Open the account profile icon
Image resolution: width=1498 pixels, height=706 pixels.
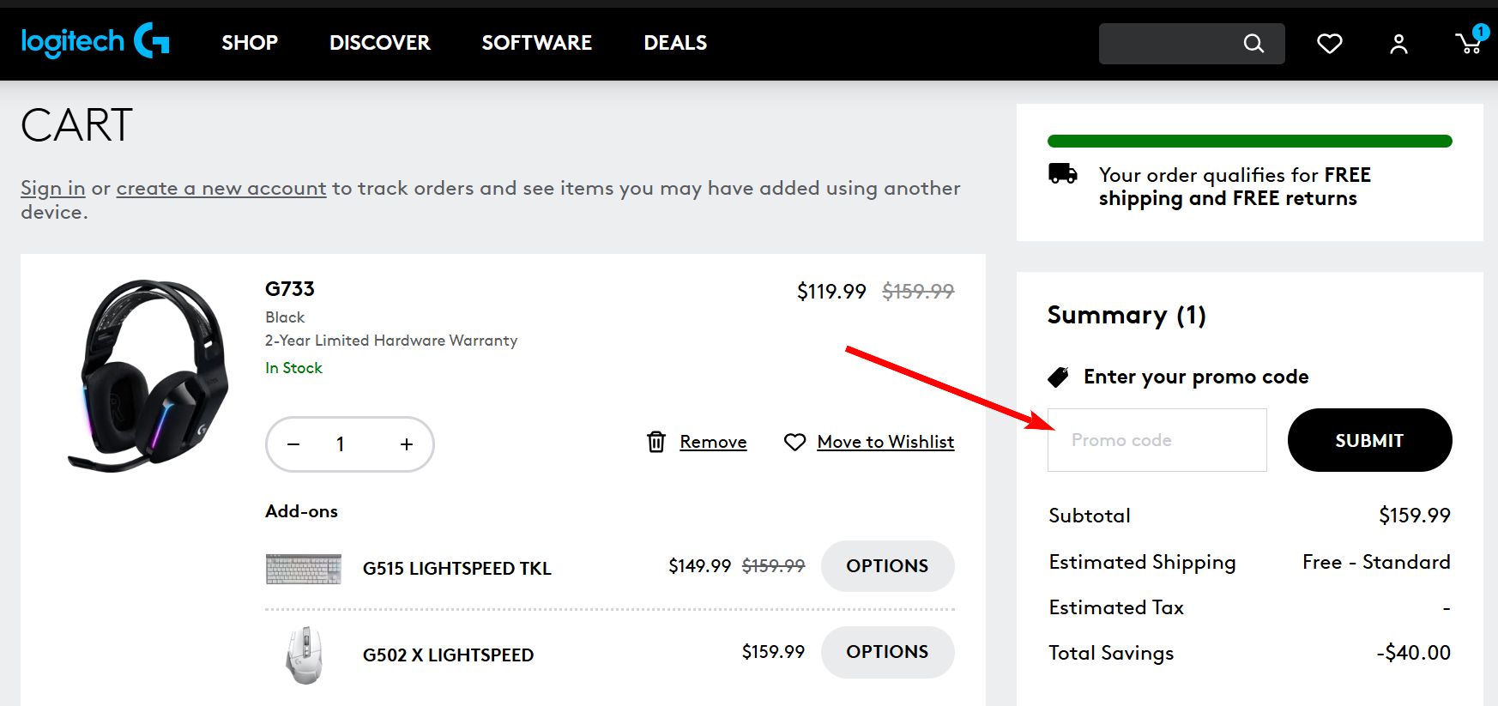coord(1398,44)
